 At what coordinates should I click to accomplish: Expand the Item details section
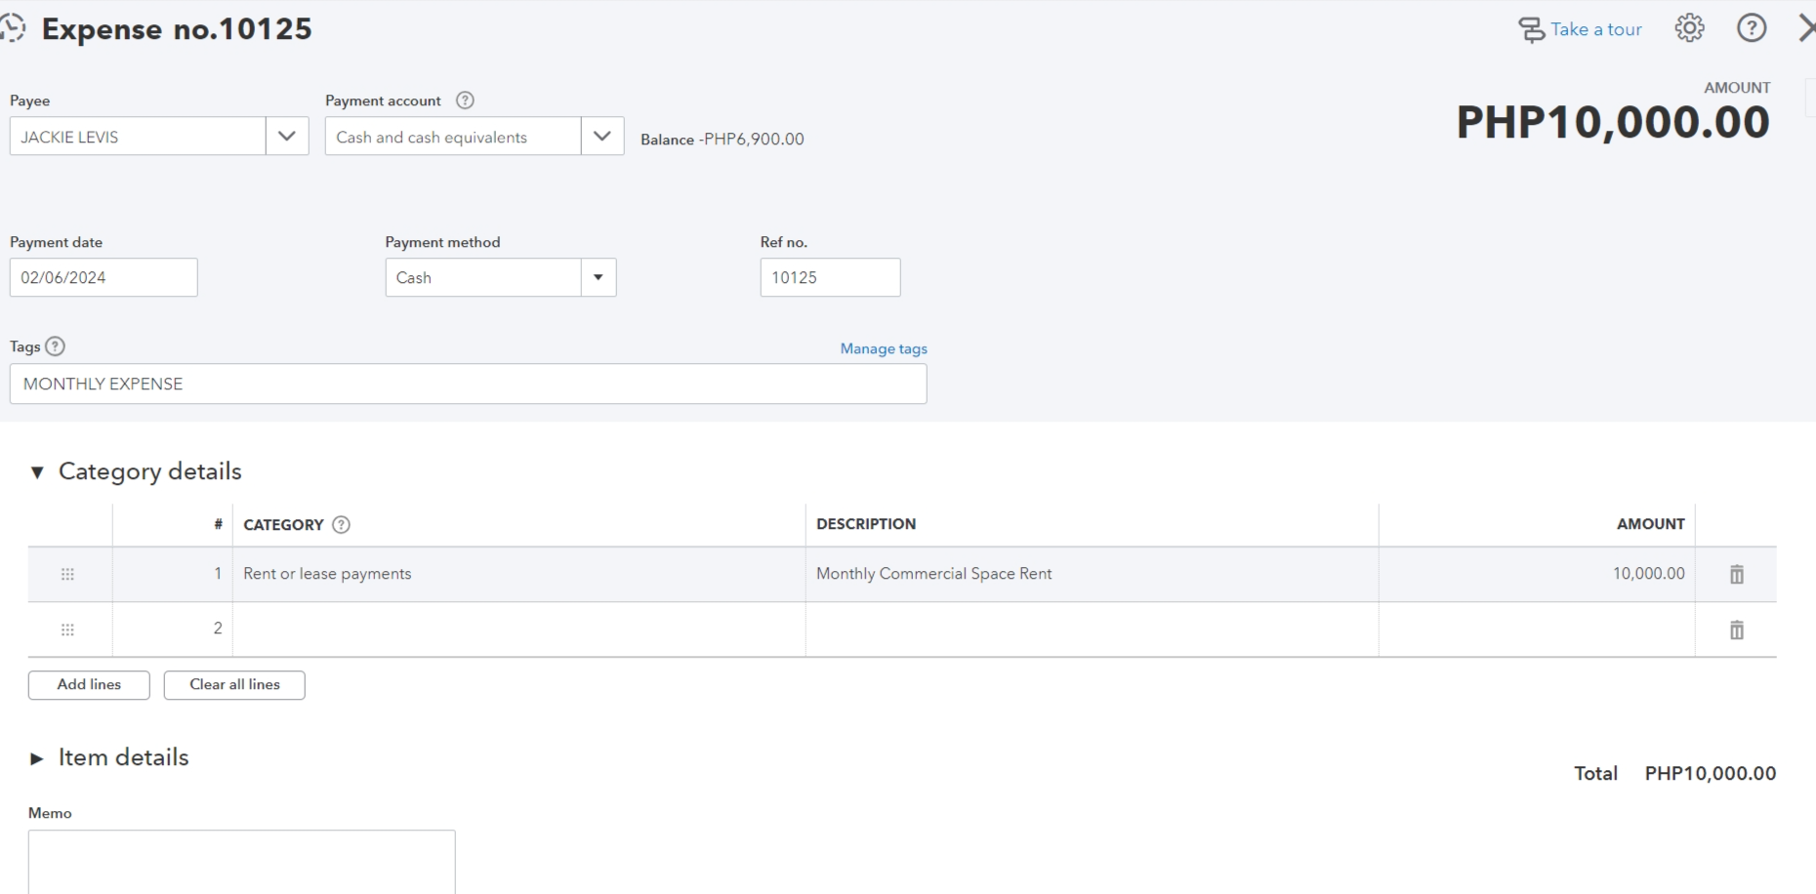coord(37,758)
